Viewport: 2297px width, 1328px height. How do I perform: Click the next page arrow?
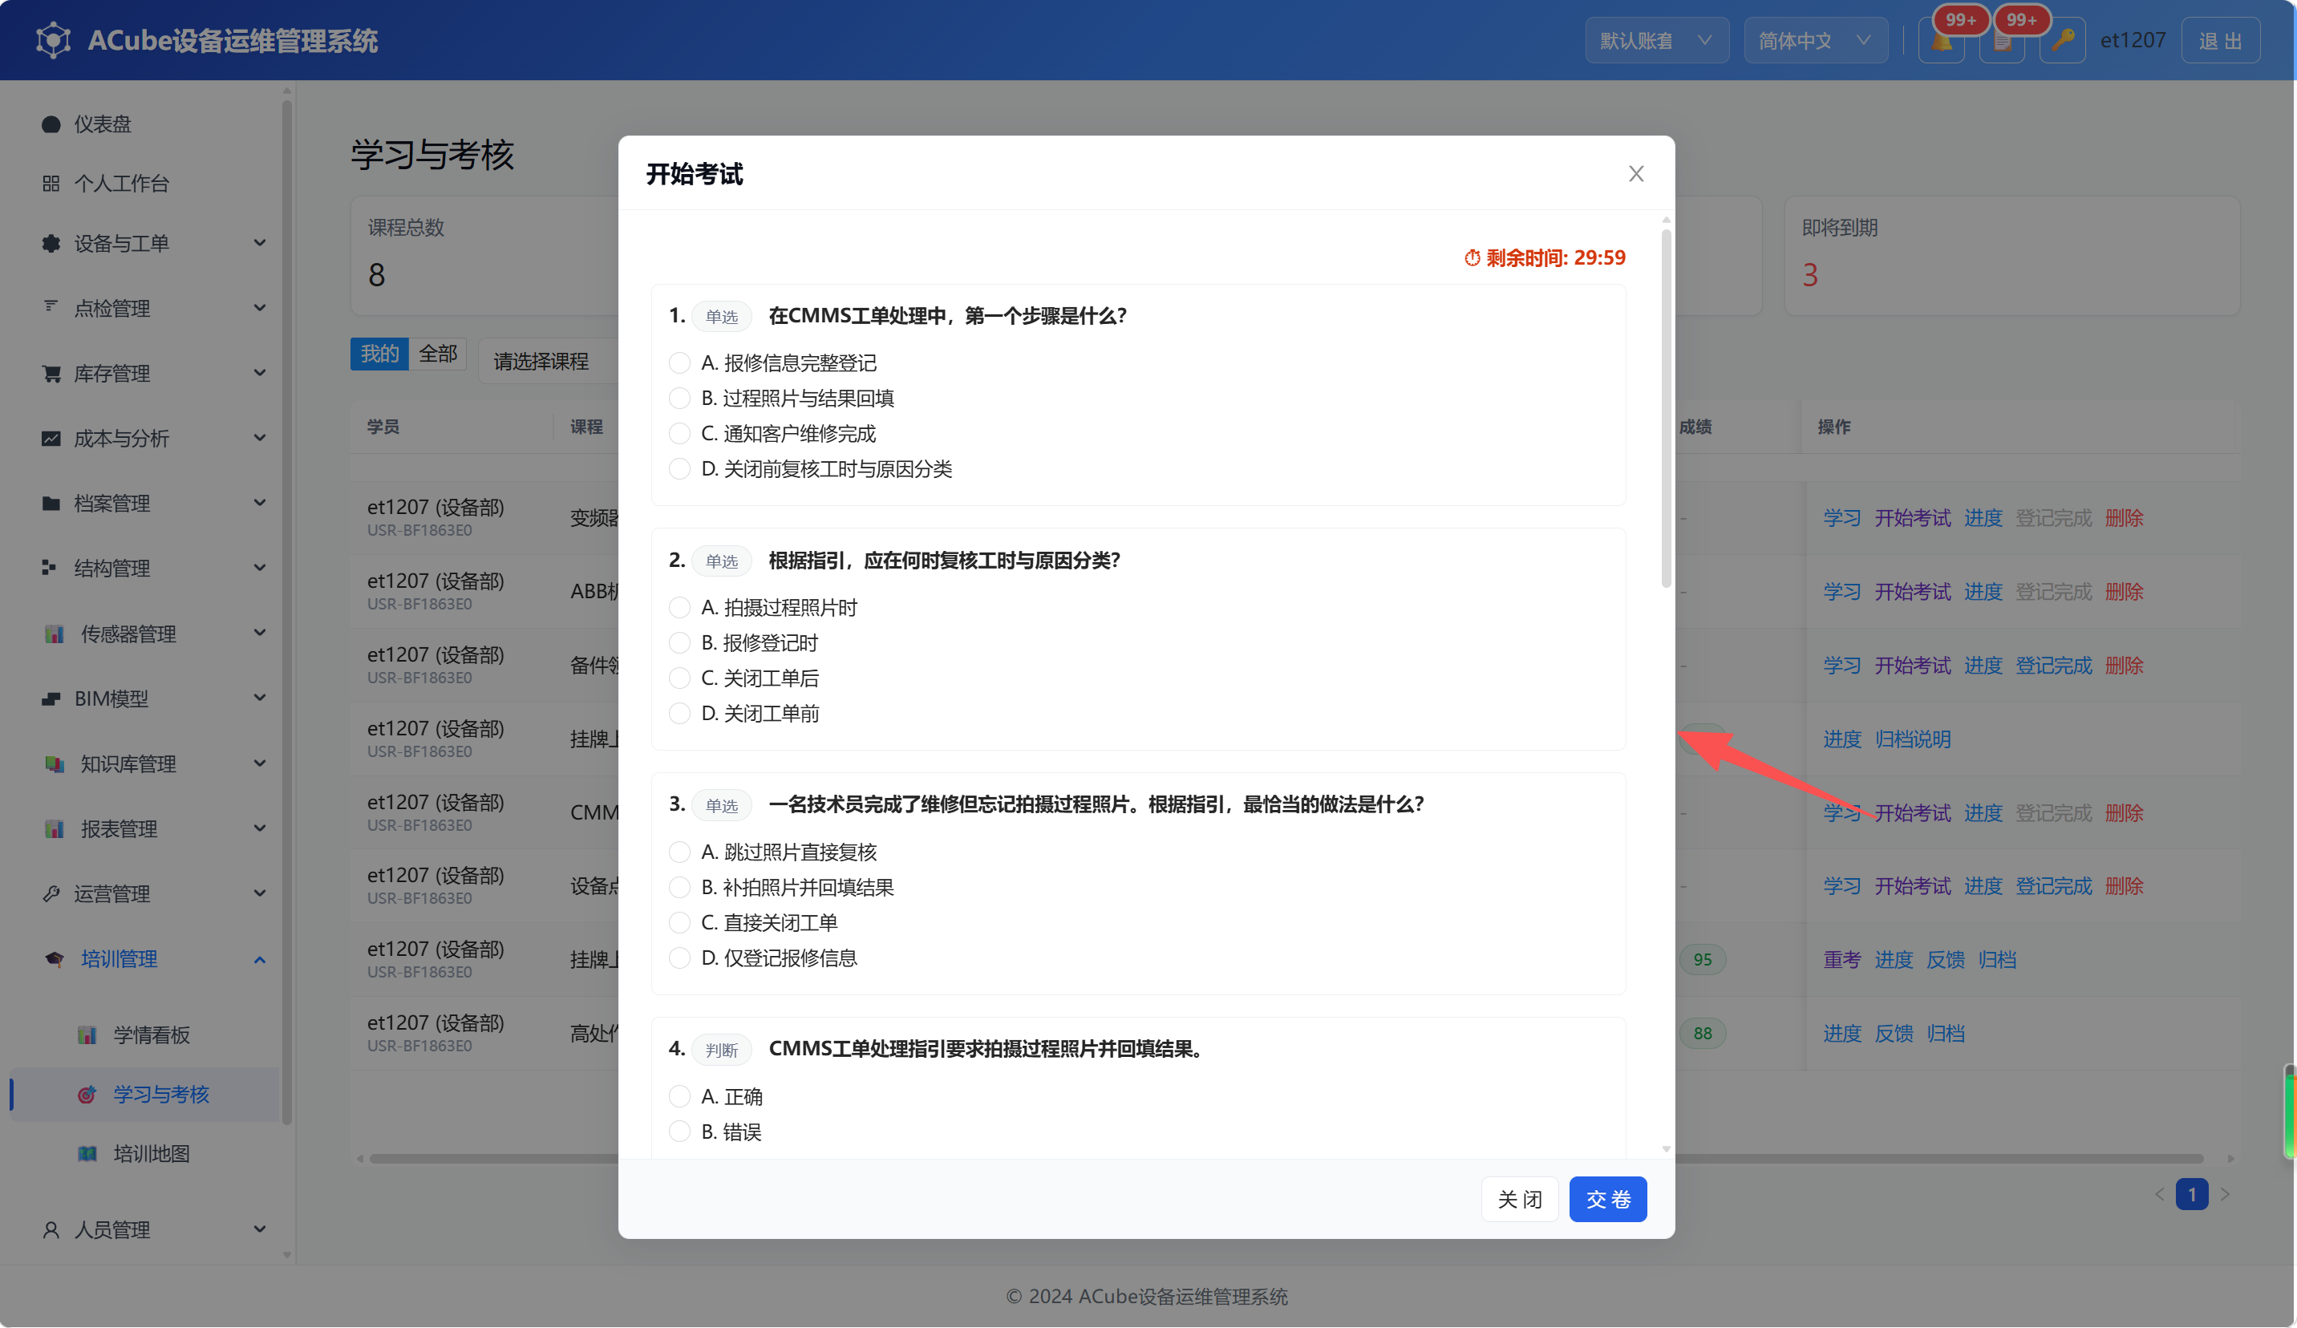tap(2226, 1194)
